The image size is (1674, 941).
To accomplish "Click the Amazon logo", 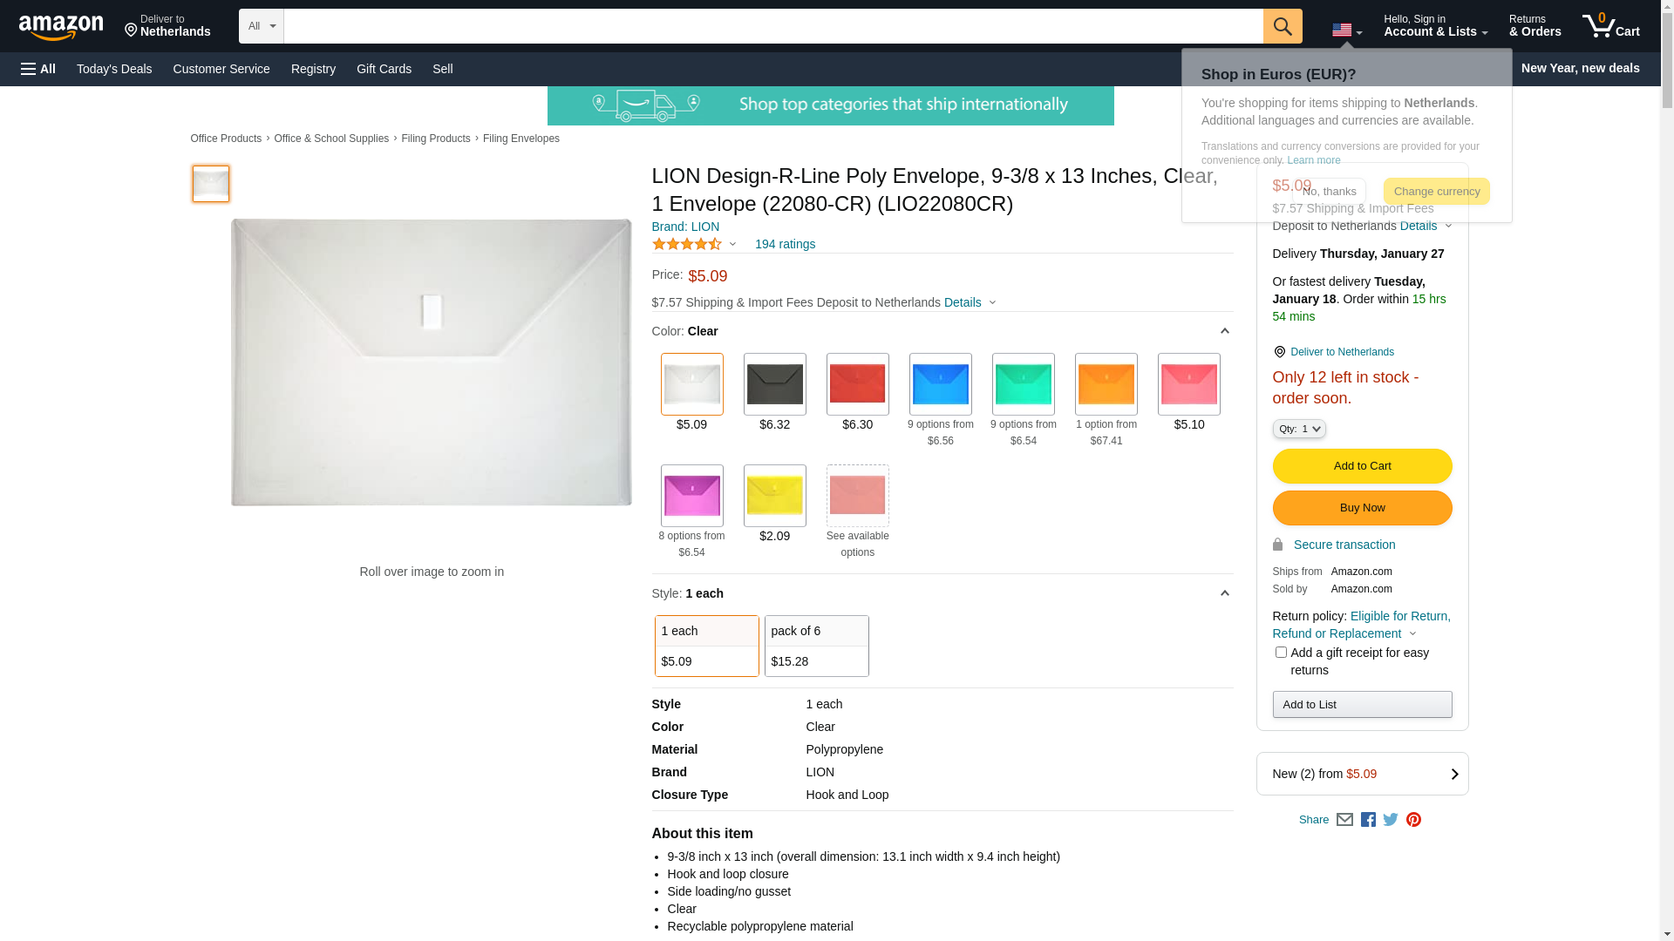I will 61,28.
